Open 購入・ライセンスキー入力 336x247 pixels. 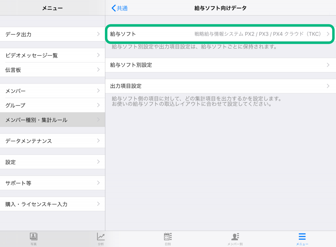pos(52,204)
